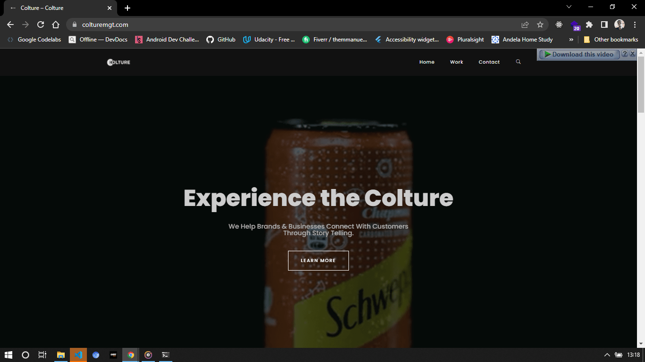Viewport: 645px width, 362px height.
Task: Reload the current page
Action: tap(41, 25)
